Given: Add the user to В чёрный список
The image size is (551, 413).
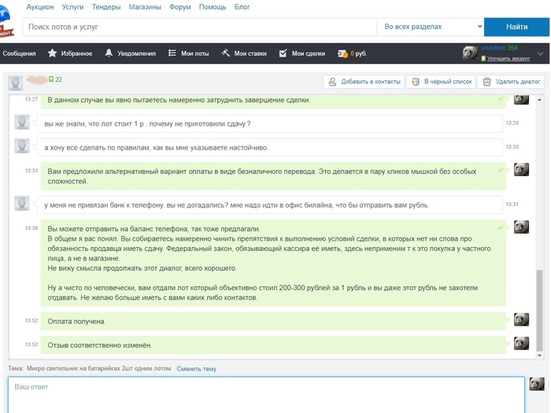Looking at the screenshot, I should 442,81.
